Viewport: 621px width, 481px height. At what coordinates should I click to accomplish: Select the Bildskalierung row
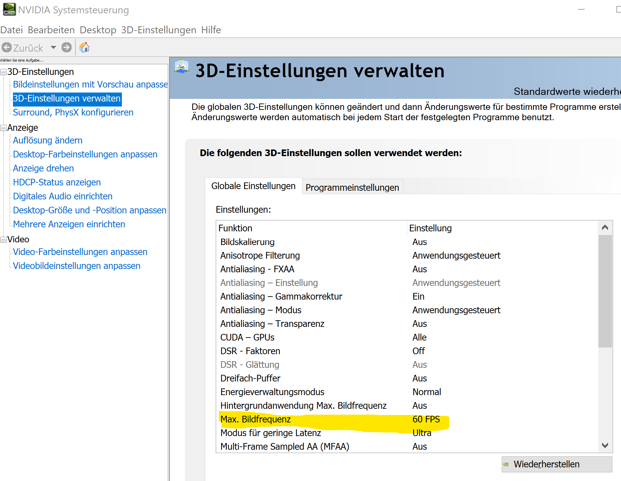pos(407,242)
